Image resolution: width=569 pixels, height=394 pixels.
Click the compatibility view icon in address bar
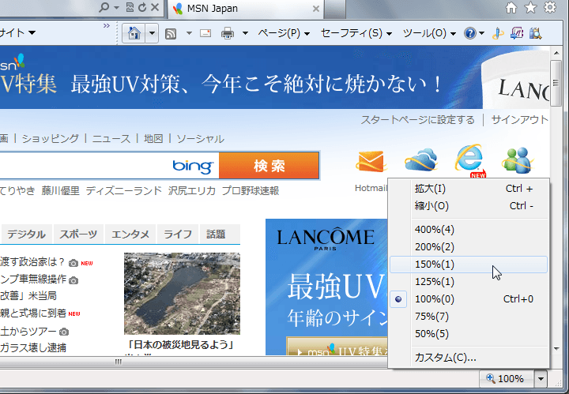(x=130, y=7)
